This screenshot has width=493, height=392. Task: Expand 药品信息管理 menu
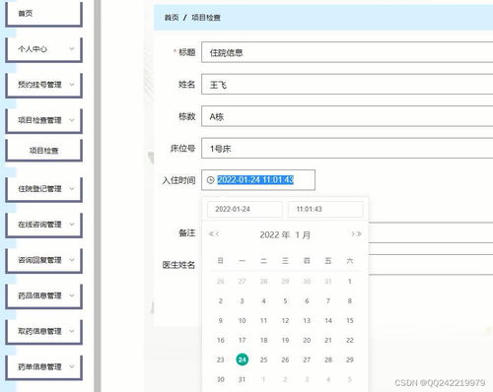[43, 295]
